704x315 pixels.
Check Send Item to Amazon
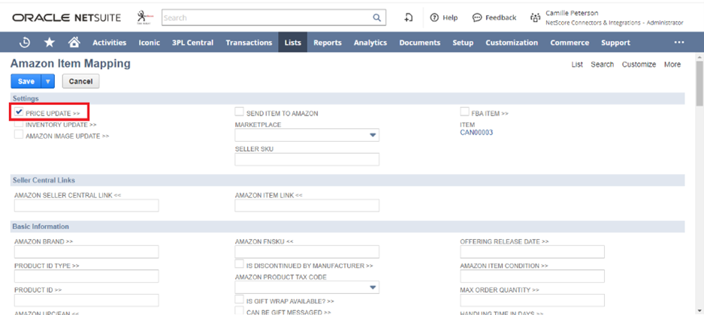[240, 112]
